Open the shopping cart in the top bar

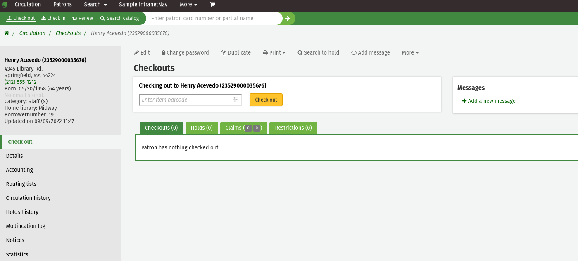coord(212,5)
